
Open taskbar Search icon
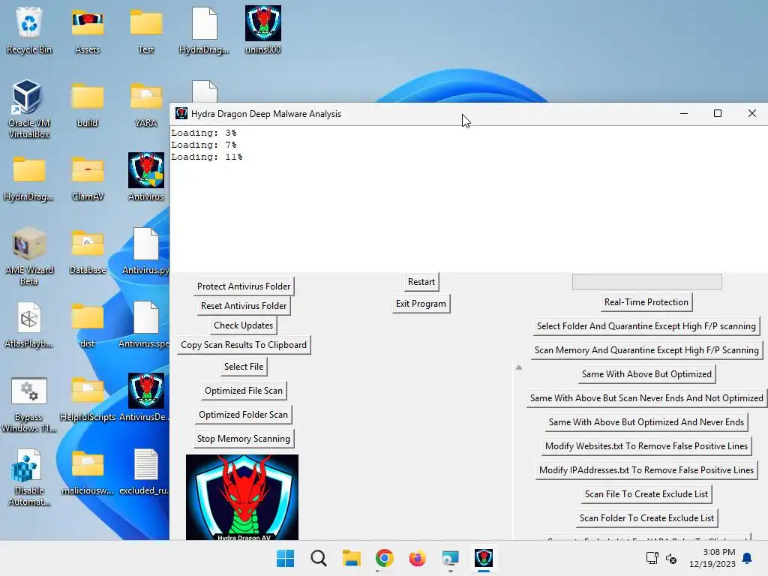click(x=318, y=558)
